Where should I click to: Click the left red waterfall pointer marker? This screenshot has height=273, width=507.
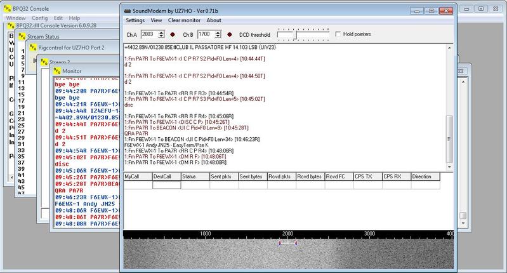click(x=280, y=243)
